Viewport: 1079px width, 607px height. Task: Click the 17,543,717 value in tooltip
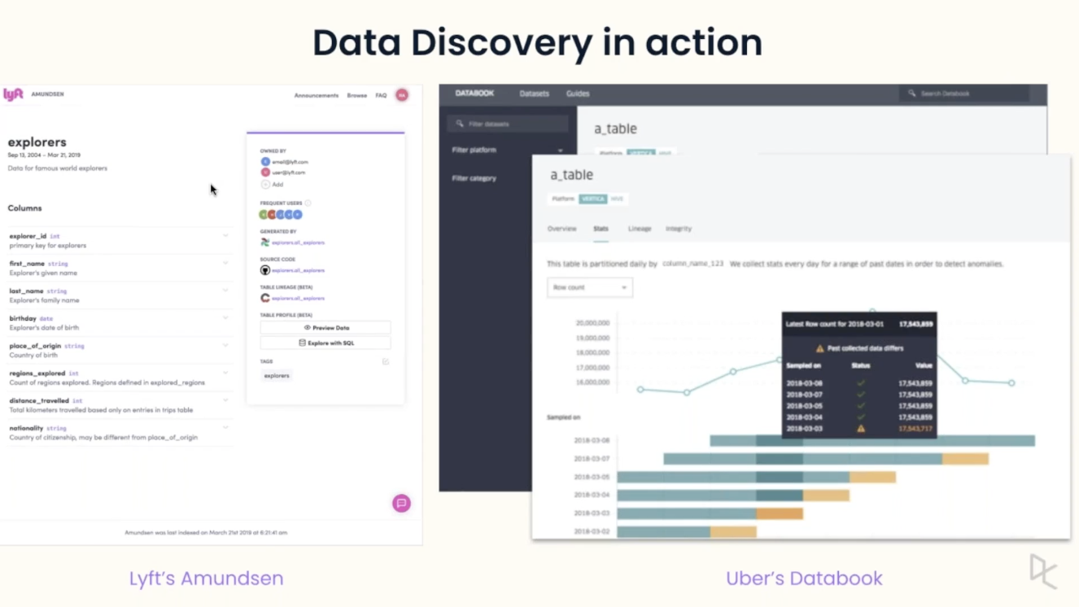pyautogui.click(x=915, y=429)
